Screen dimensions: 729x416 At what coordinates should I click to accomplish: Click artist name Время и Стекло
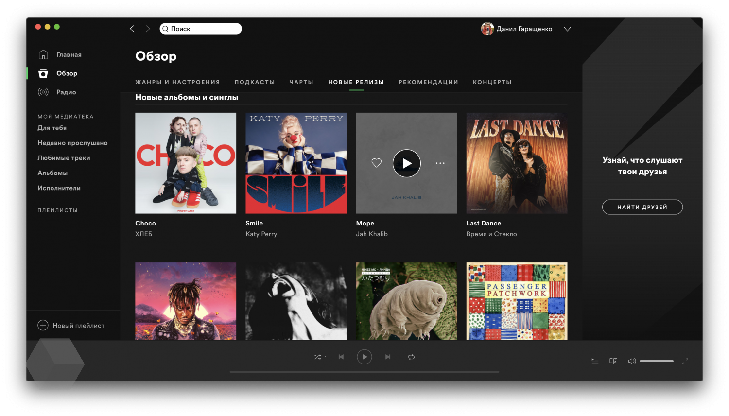(x=491, y=234)
